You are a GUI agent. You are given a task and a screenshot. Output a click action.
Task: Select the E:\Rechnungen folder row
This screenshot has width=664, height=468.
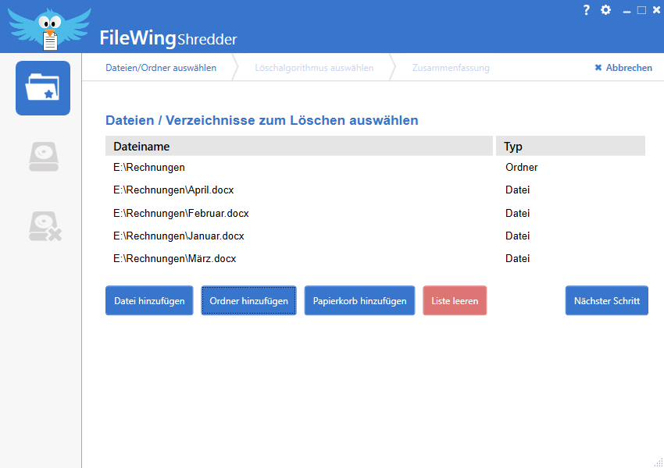(x=375, y=168)
